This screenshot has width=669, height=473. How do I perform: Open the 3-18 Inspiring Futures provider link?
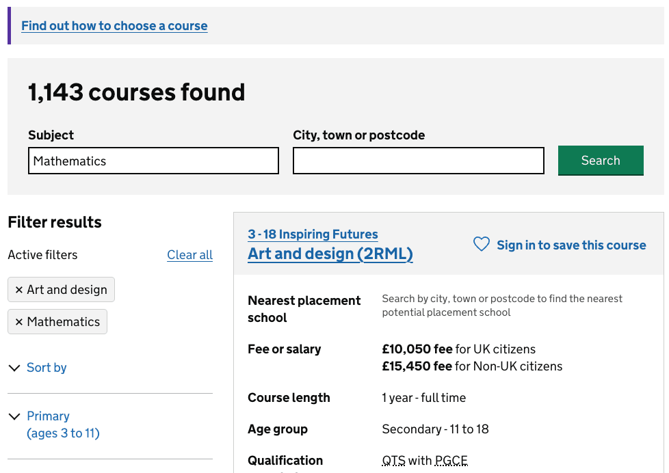click(x=313, y=234)
